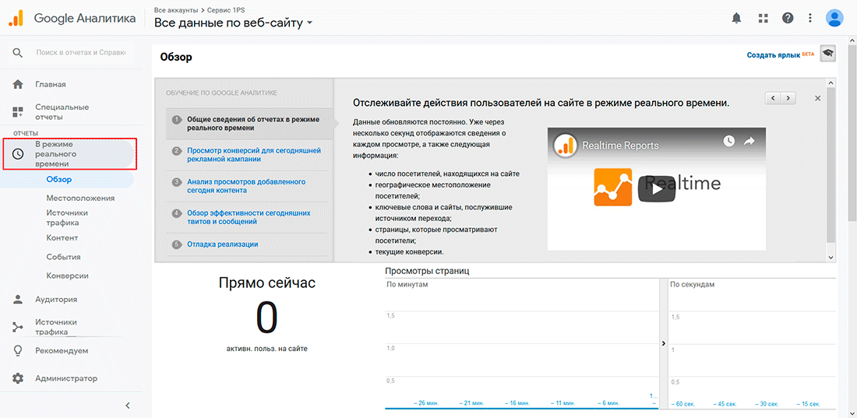Select the События report
The image size is (857, 418).
(63, 257)
